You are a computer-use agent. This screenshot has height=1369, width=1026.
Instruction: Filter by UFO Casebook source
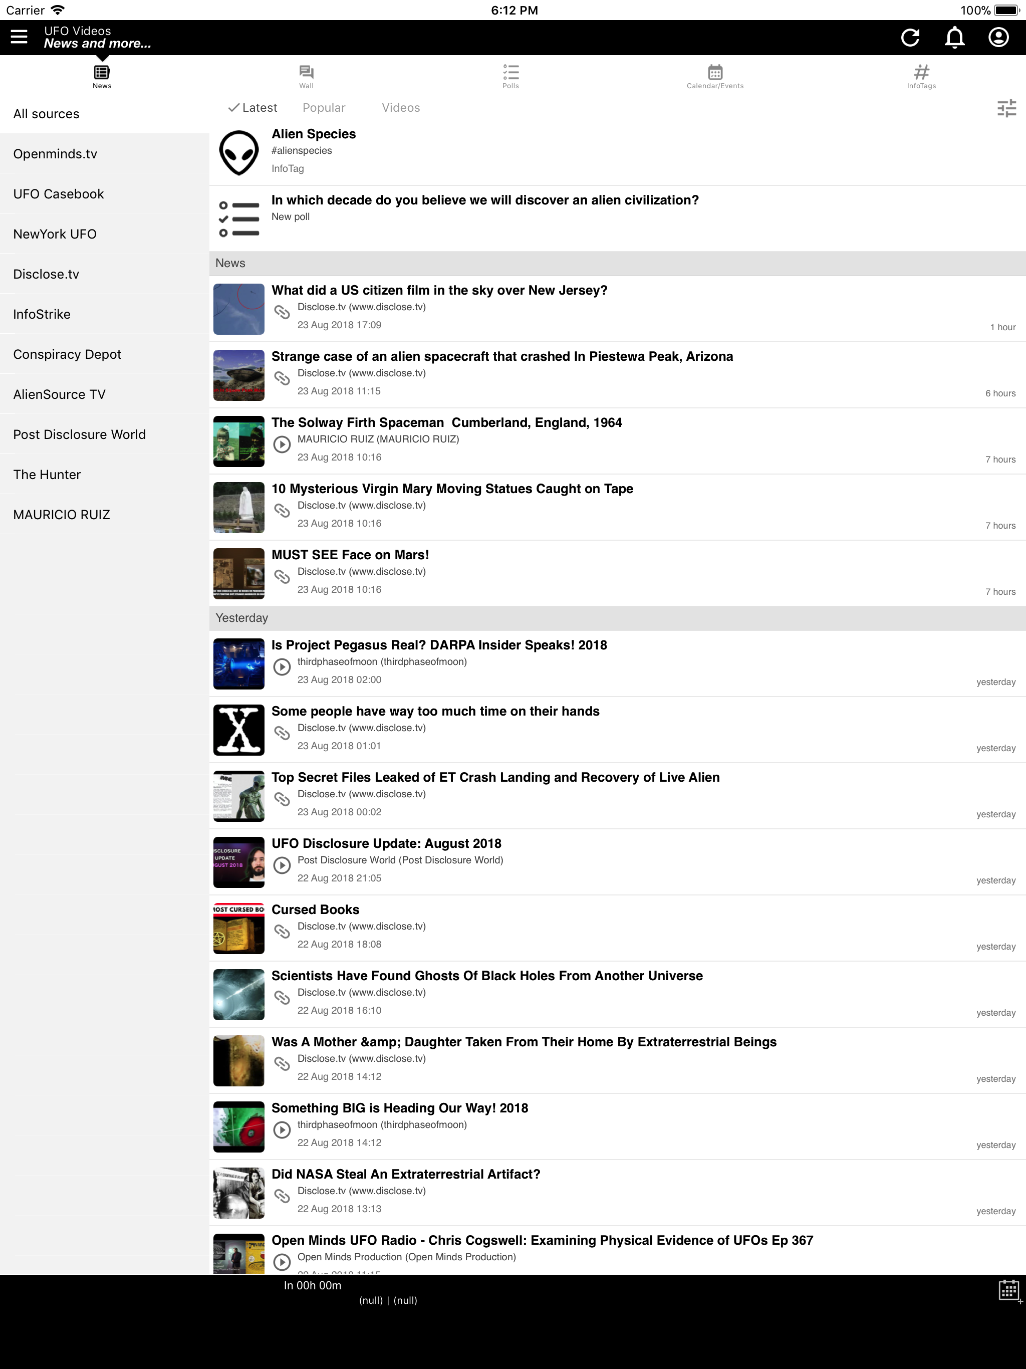coord(105,194)
